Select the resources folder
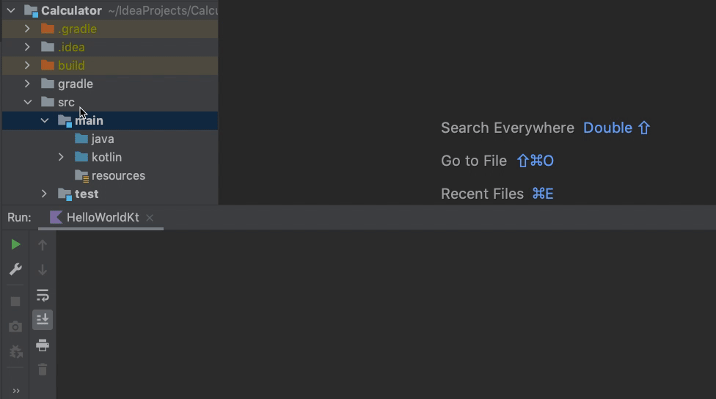 [117, 175]
